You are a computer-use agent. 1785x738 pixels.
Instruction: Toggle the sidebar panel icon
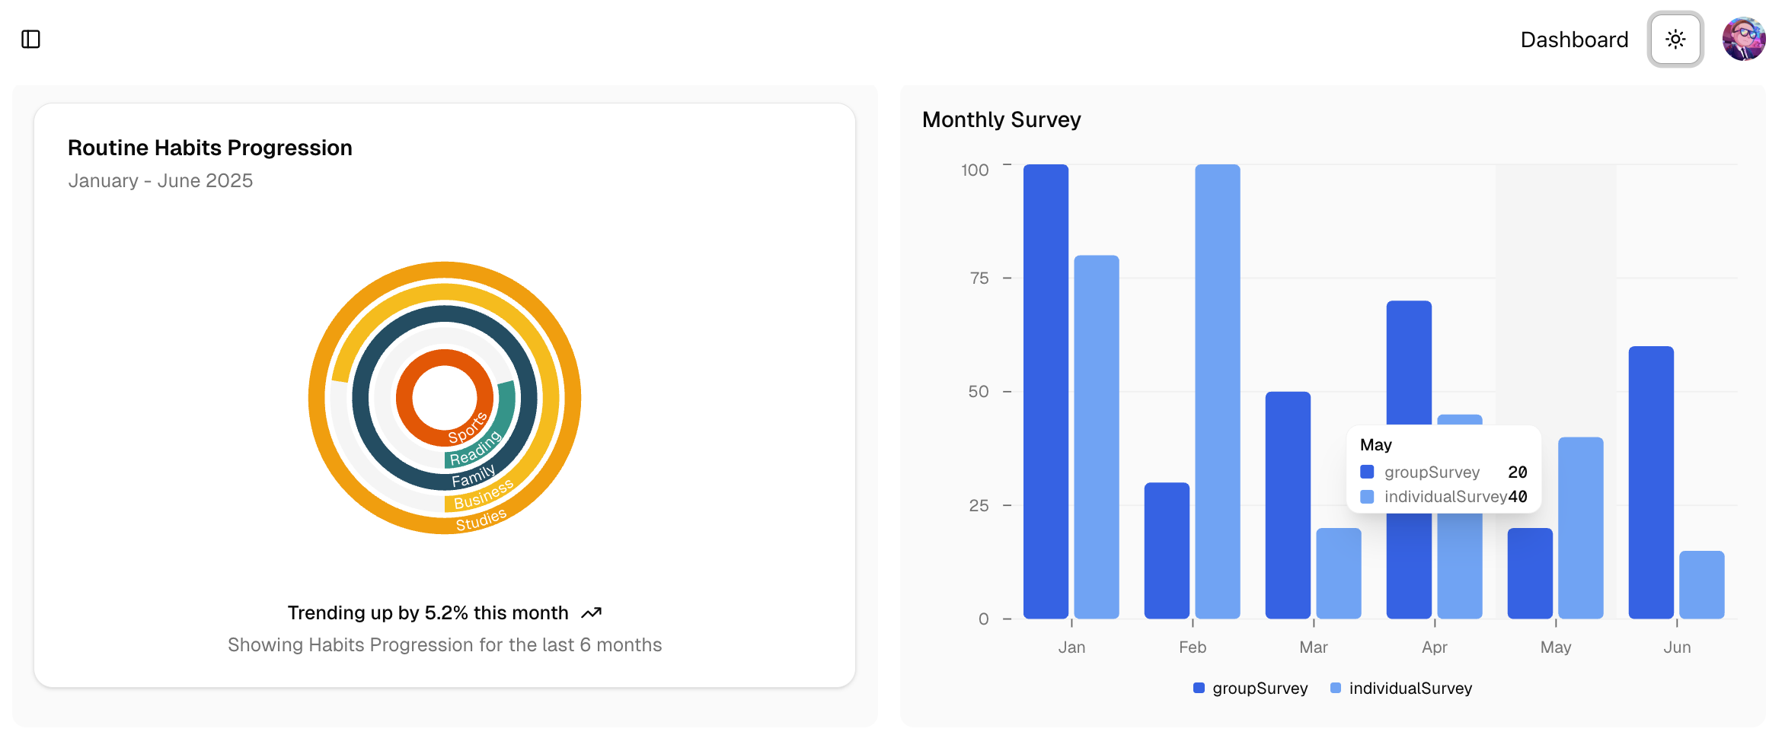pos(30,39)
